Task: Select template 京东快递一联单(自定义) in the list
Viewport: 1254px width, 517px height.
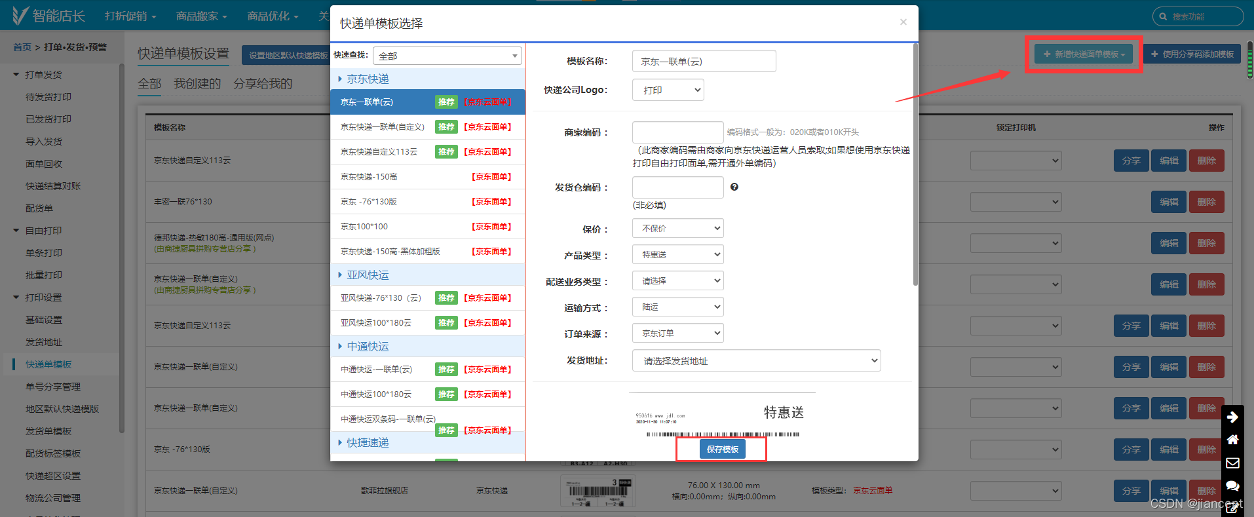Action: tap(428, 127)
